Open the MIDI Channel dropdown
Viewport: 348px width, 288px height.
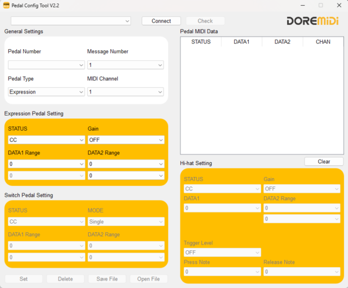tap(126, 92)
